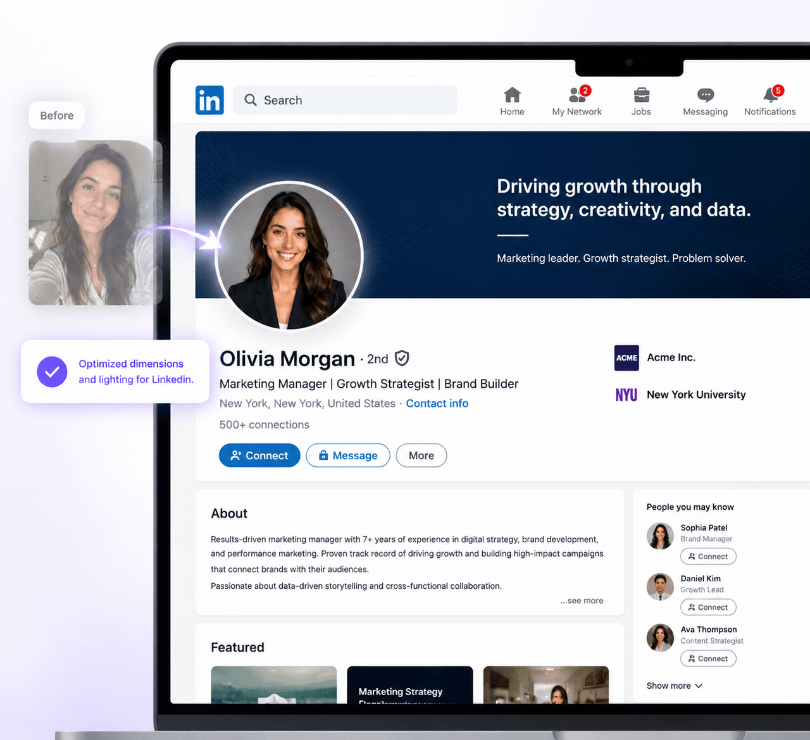
Task: Click the NYU university logo
Action: tap(626, 395)
